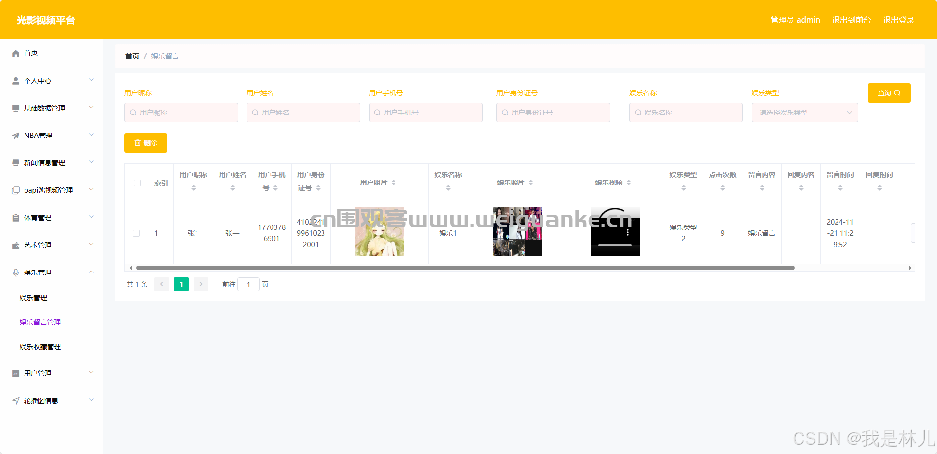The height and width of the screenshot is (454, 937).
Task: Check the select-all checkbox in table header
Action: pyautogui.click(x=137, y=183)
